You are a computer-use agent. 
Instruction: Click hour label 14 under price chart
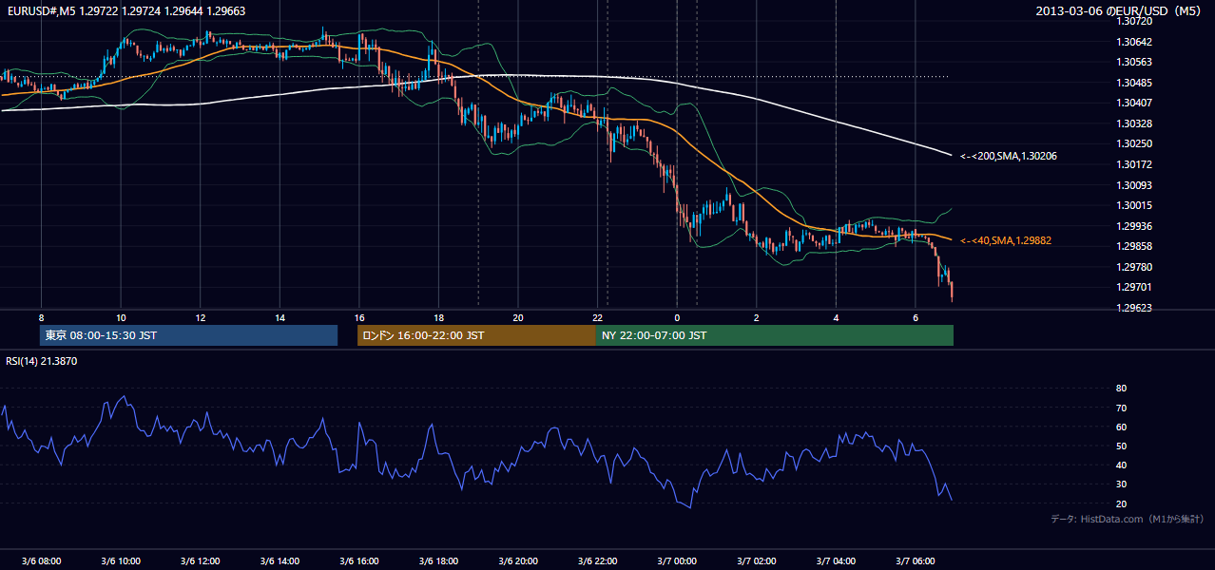pos(280,317)
